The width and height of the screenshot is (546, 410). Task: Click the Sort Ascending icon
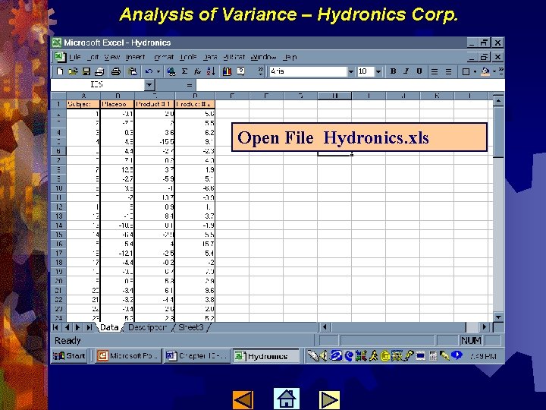click(211, 71)
